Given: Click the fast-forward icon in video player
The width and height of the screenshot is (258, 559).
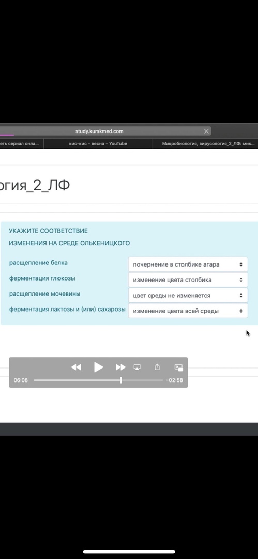Looking at the screenshot, I should pyautogui.click(x=120, y=367).
